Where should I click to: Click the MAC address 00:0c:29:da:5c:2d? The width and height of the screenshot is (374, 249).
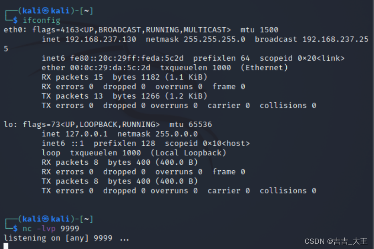tap(110, 68)
